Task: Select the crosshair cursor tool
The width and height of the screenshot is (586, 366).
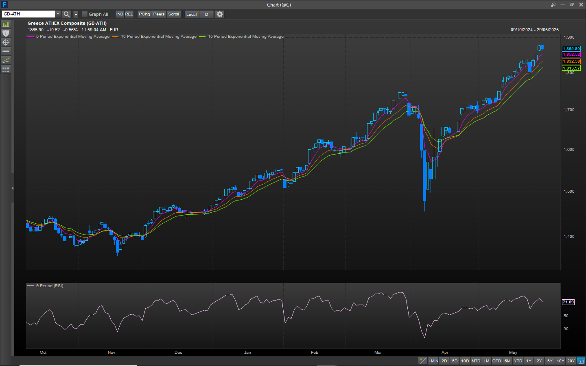Action: tap(6, 42)
